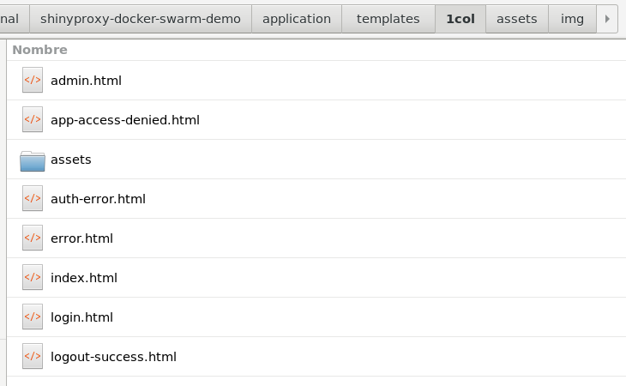626x386 pixels.
Task: Sort files by the Nombre column header
Action: pos(40,50)
